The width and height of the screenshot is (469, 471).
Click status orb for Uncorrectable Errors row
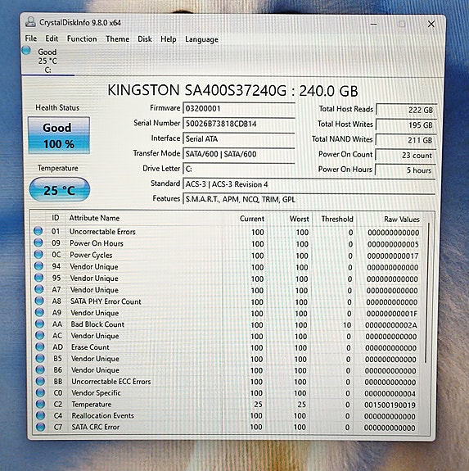tap(38, 231)
